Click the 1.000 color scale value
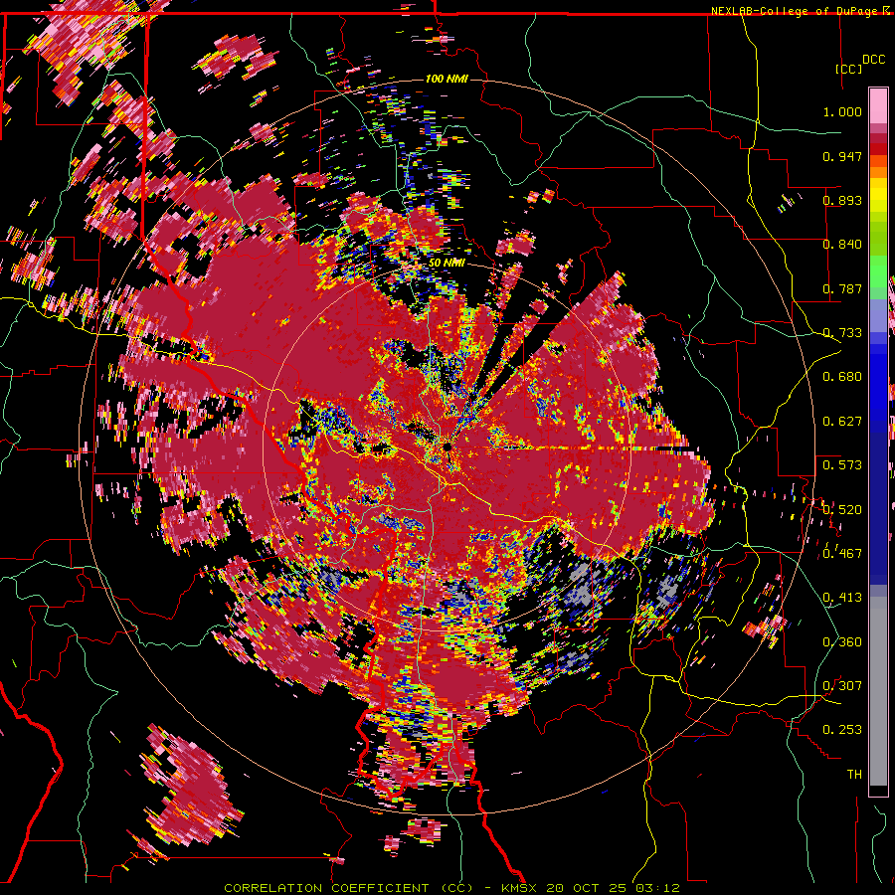This screenshot has width=895, height=895. point(842,111)
